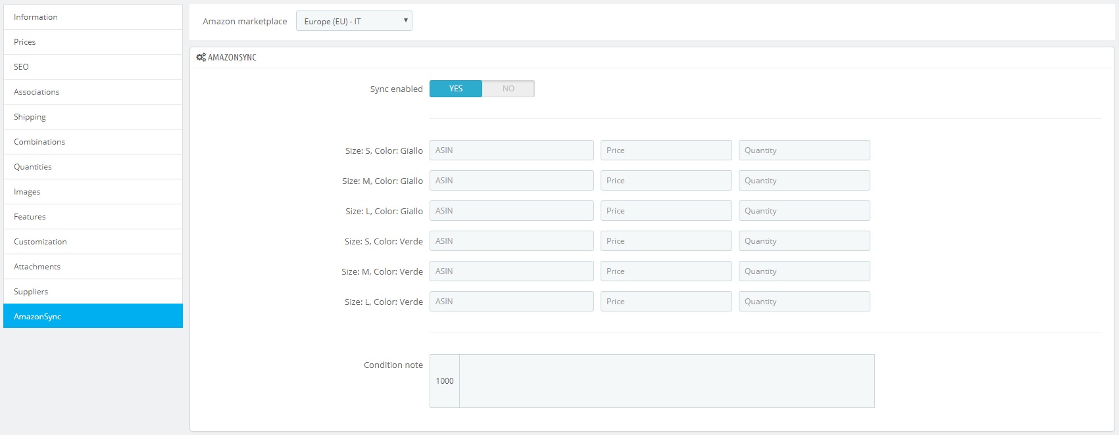The image size is (1119, 435).
Task: Click the 'Size: M, Color: Giallo' label
Action: tap(383, 181)
